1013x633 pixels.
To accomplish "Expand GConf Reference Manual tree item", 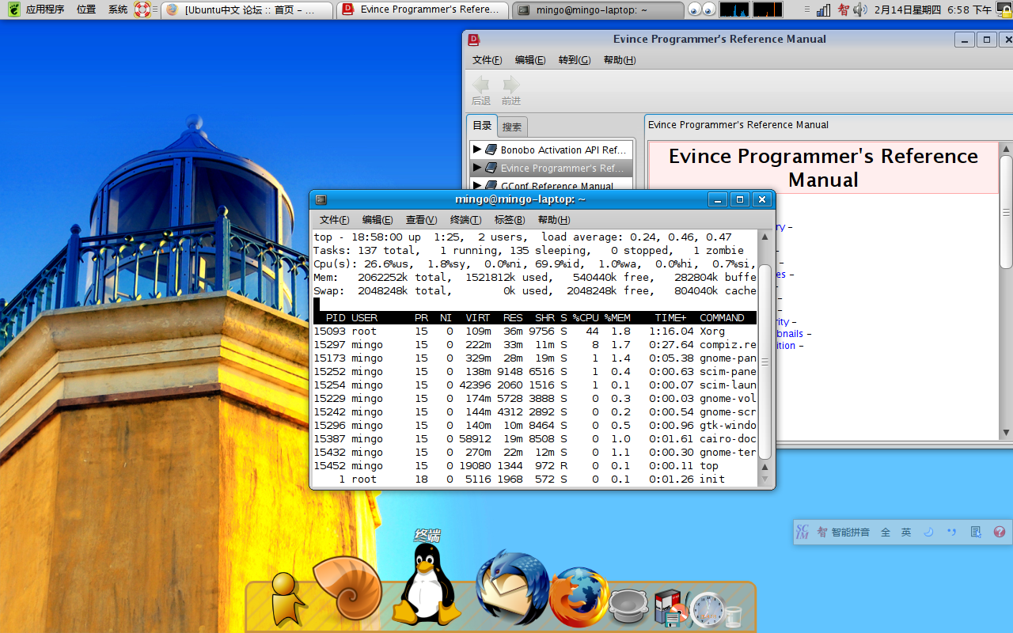I will (476, 185).
